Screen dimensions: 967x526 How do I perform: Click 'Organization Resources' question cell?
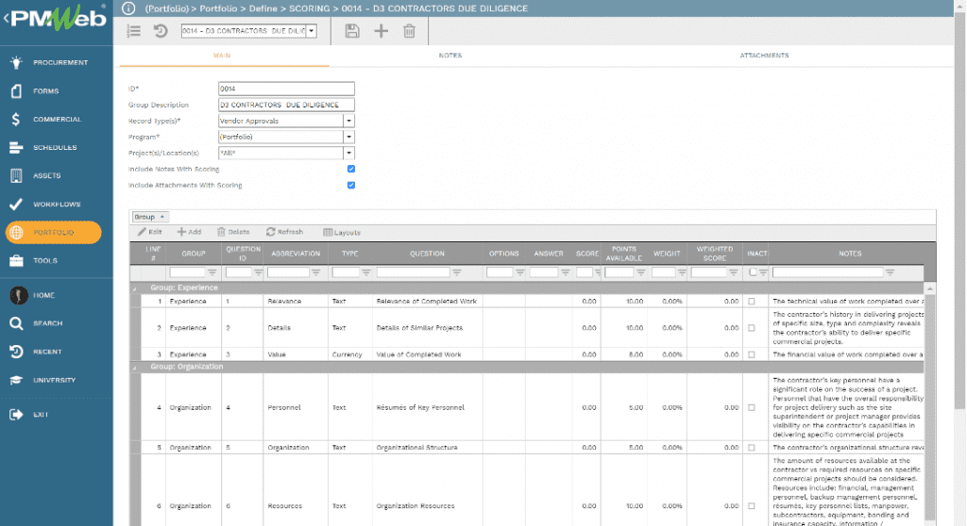click(416, 505)
